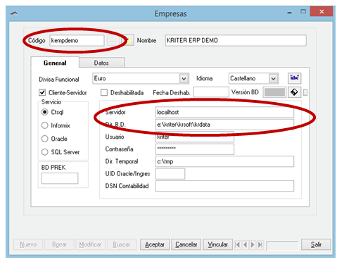Click the Fecha Deshab. date field
Screen dimensions: 344x262
pos(211,92)
